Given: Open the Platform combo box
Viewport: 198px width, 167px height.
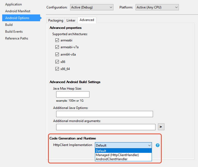Looking at the screenshot, I should (157, 7).
